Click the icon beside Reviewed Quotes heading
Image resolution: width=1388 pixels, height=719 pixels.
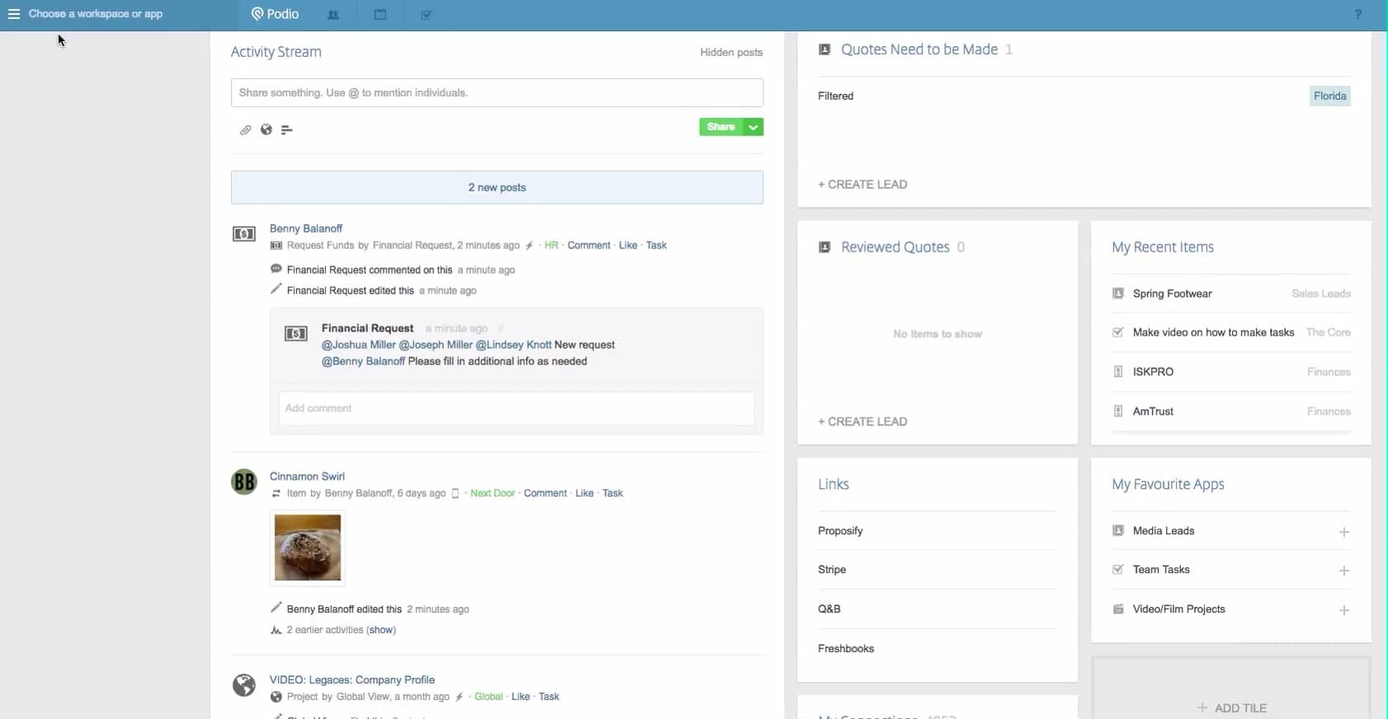pyautogui.click(x=824, y=247)
